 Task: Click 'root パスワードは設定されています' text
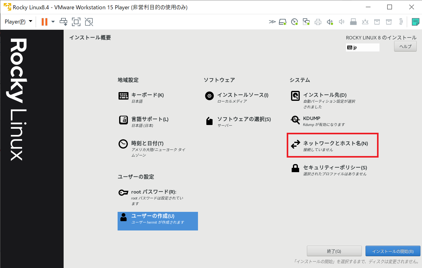(x=157, y=201)
